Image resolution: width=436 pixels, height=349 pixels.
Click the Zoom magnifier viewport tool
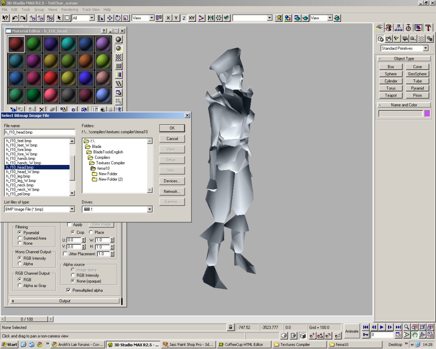pos(406,327)
